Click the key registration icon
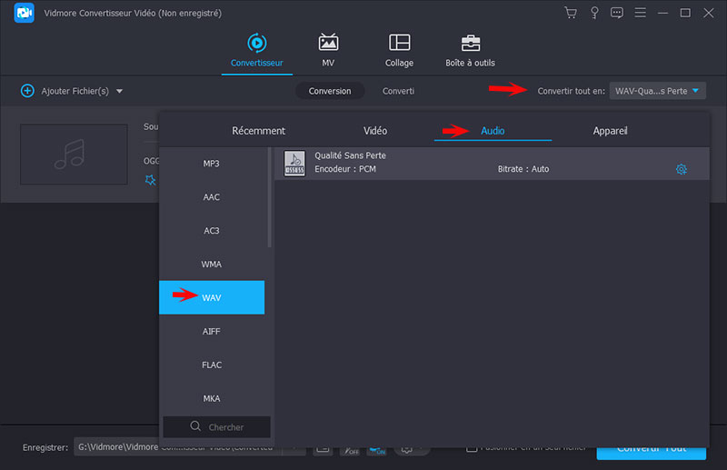 tap(594, 13)
